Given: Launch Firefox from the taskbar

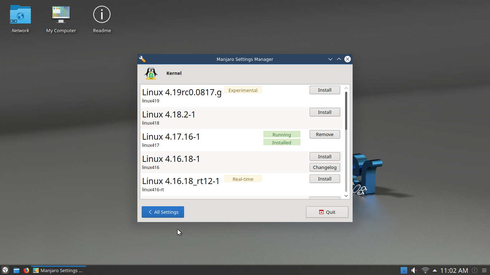Looking at the screenshot, I should coord(26,270).
